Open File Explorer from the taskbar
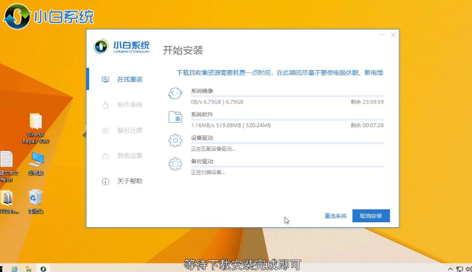 (x=28, y=269)
